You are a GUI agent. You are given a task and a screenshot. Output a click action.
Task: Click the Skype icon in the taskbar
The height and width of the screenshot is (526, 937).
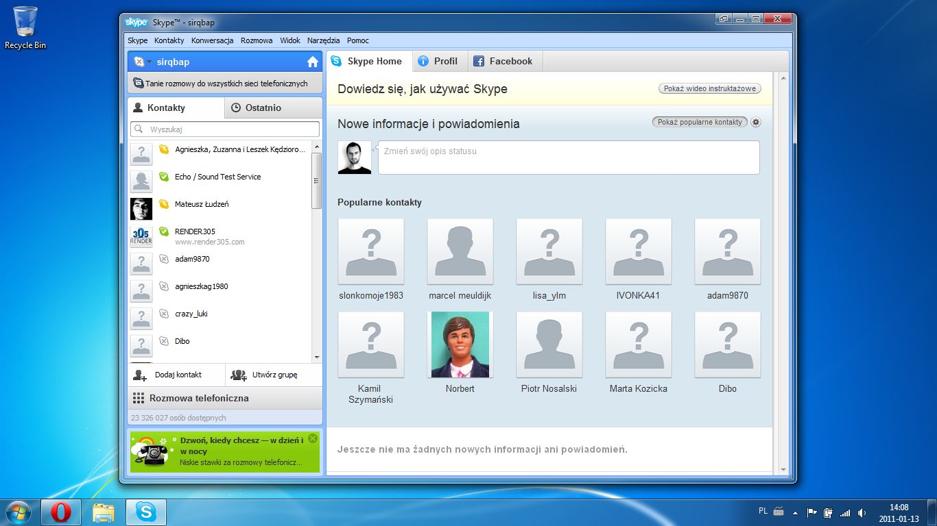(145, 512)
